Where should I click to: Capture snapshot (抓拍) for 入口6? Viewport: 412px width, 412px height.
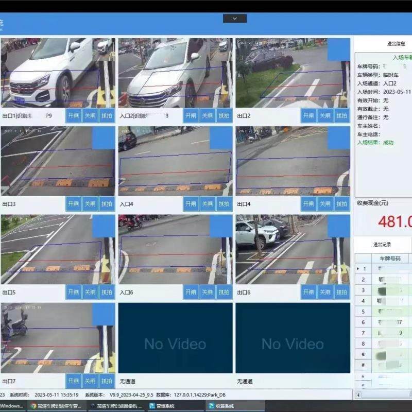pos(224,292)
